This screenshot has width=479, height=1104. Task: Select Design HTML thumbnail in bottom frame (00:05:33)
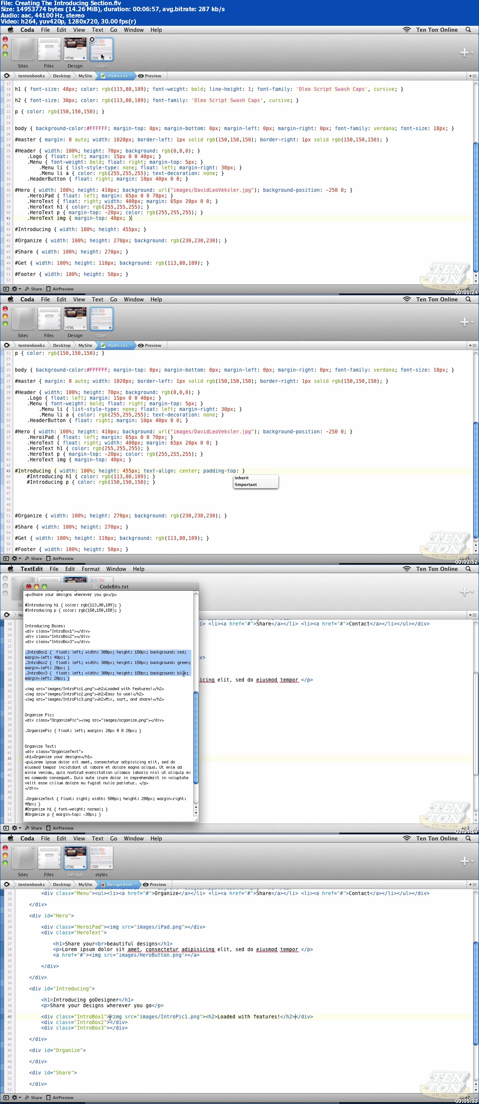coord(75,858)
